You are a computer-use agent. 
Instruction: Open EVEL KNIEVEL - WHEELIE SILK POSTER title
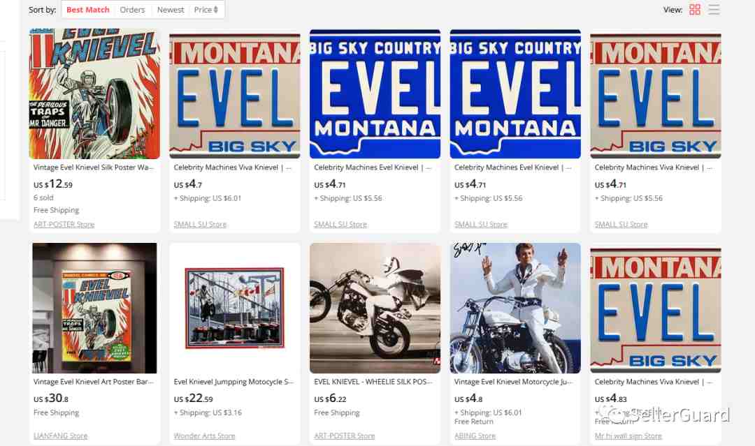373,382
